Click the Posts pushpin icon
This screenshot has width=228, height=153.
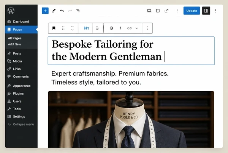(9, 53)
